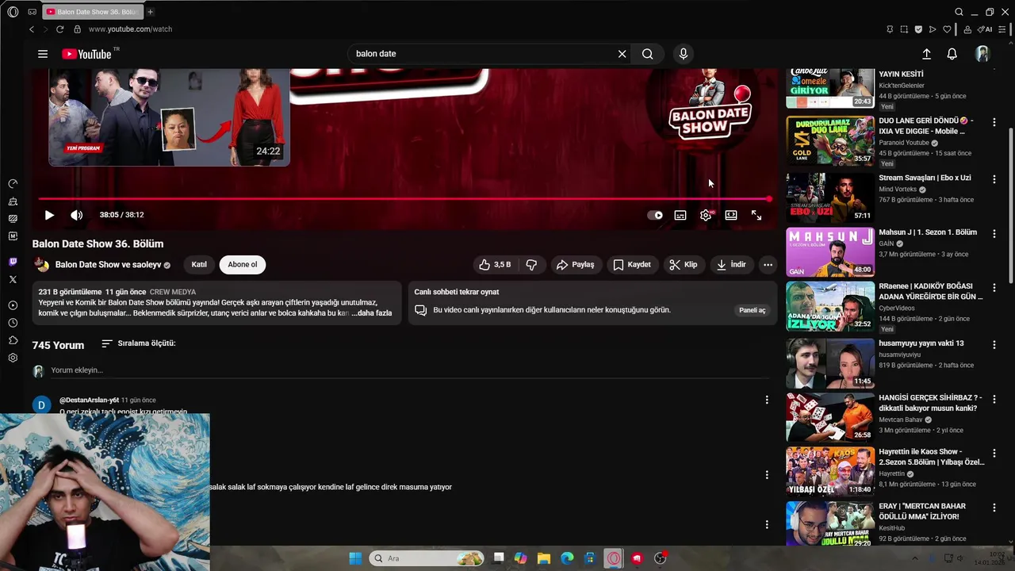Open Twitch in the Opera sidebar
The width and height of the screenshot is (1015, 571).
(13, 262)
